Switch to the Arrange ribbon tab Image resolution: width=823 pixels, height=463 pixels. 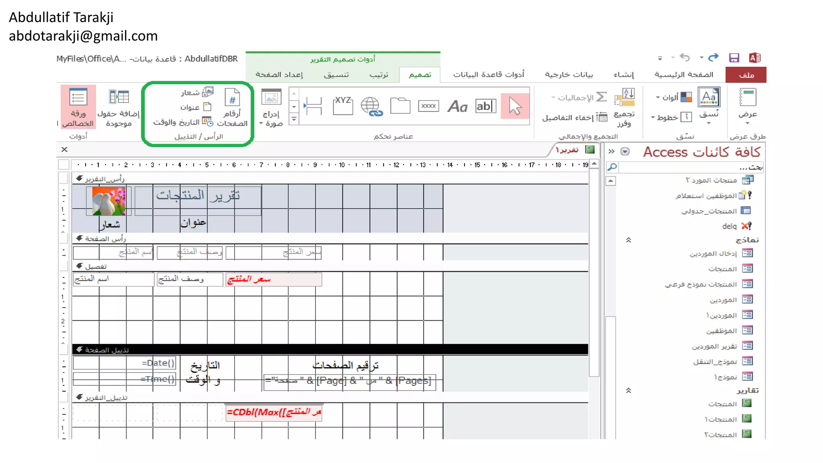[379, 75]
